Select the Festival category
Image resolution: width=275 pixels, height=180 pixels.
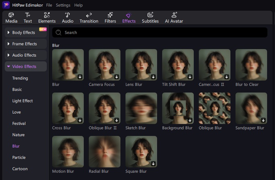(19, 124)
